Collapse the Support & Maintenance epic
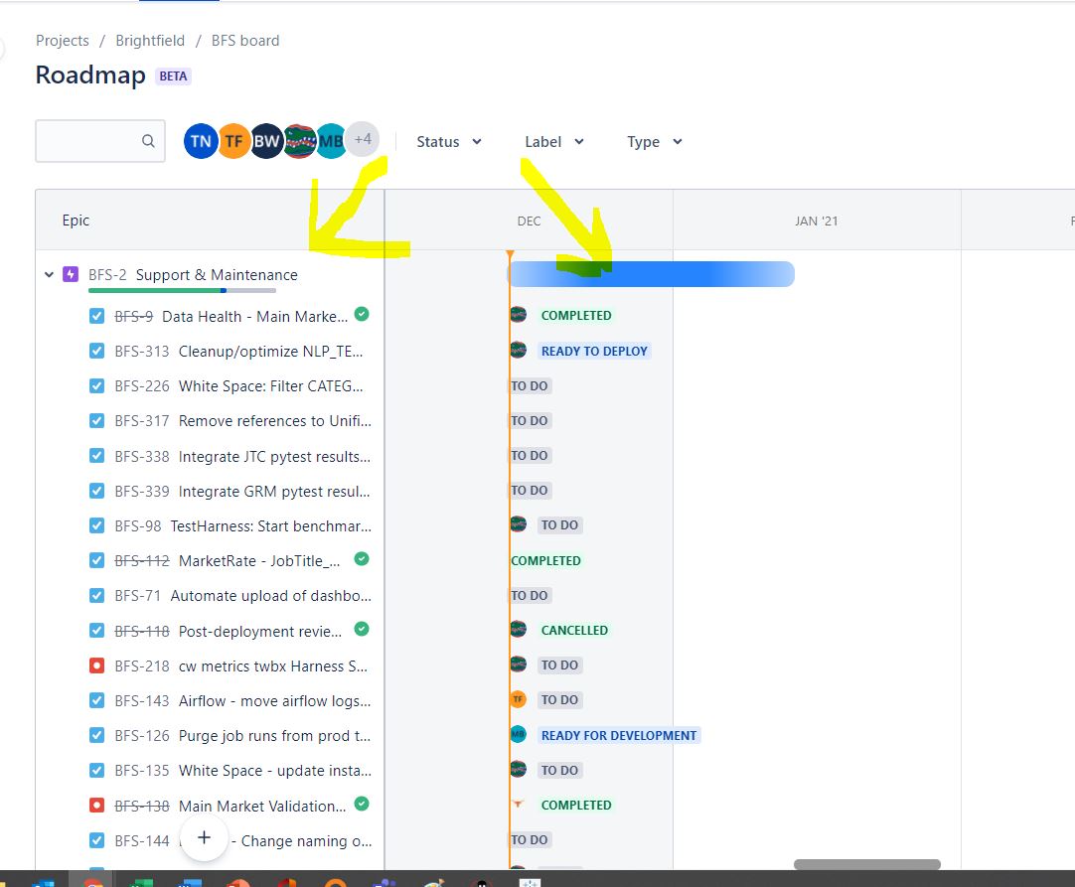 47,275
